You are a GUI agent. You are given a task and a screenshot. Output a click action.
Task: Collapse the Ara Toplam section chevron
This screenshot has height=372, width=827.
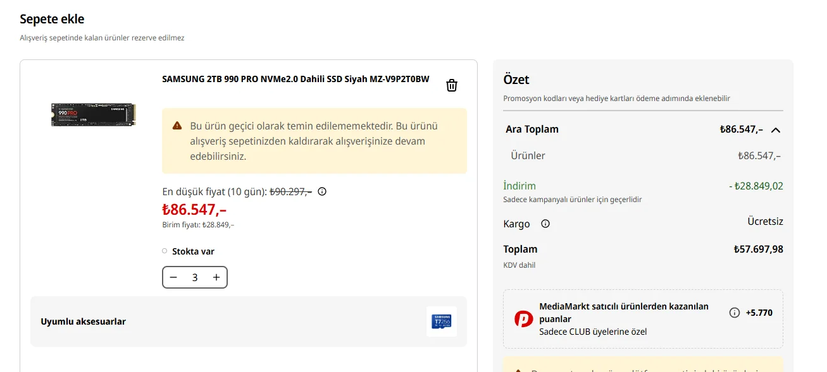776,130
